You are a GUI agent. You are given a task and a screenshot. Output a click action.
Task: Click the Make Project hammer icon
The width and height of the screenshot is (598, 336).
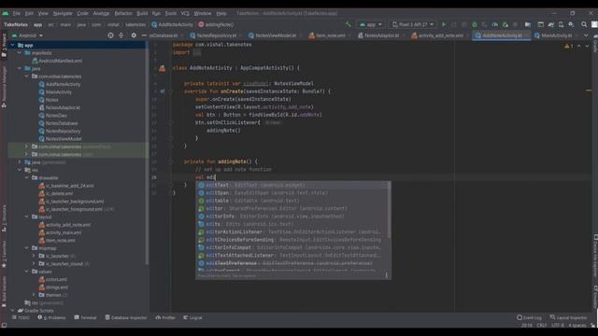point(349,24)
